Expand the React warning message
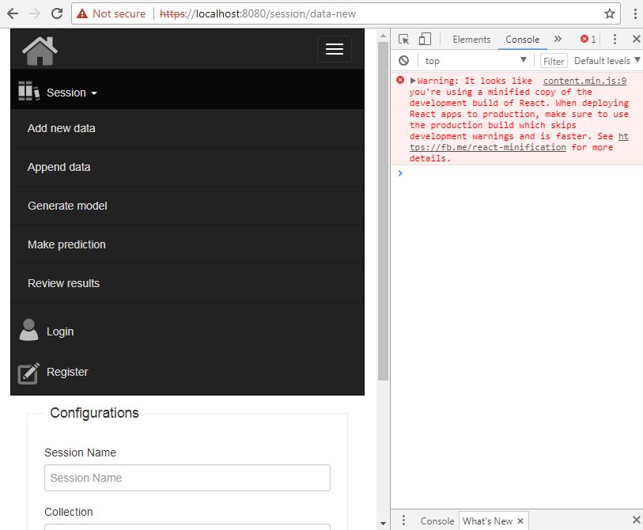 [x=410, y=80]
